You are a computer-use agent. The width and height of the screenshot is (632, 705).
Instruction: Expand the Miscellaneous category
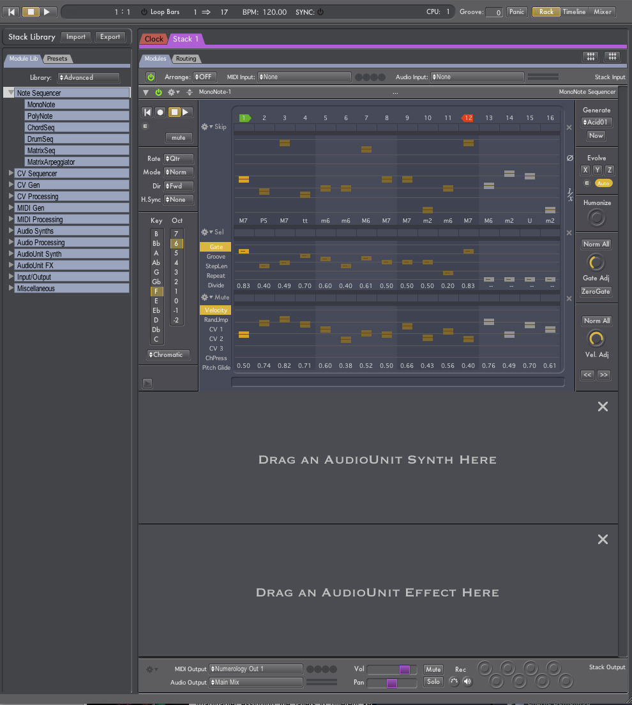coord(11,288)
